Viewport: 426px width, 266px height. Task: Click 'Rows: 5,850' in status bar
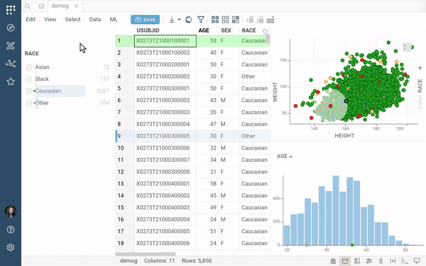pos(196,261)
